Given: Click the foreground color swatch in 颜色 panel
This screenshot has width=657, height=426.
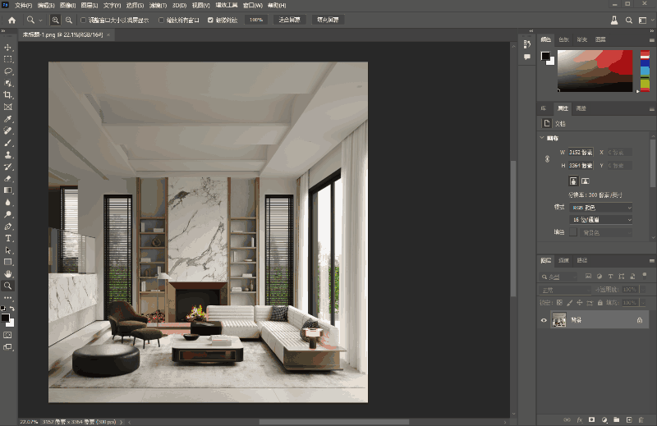Looking at the screenshot, I should 545,56.
